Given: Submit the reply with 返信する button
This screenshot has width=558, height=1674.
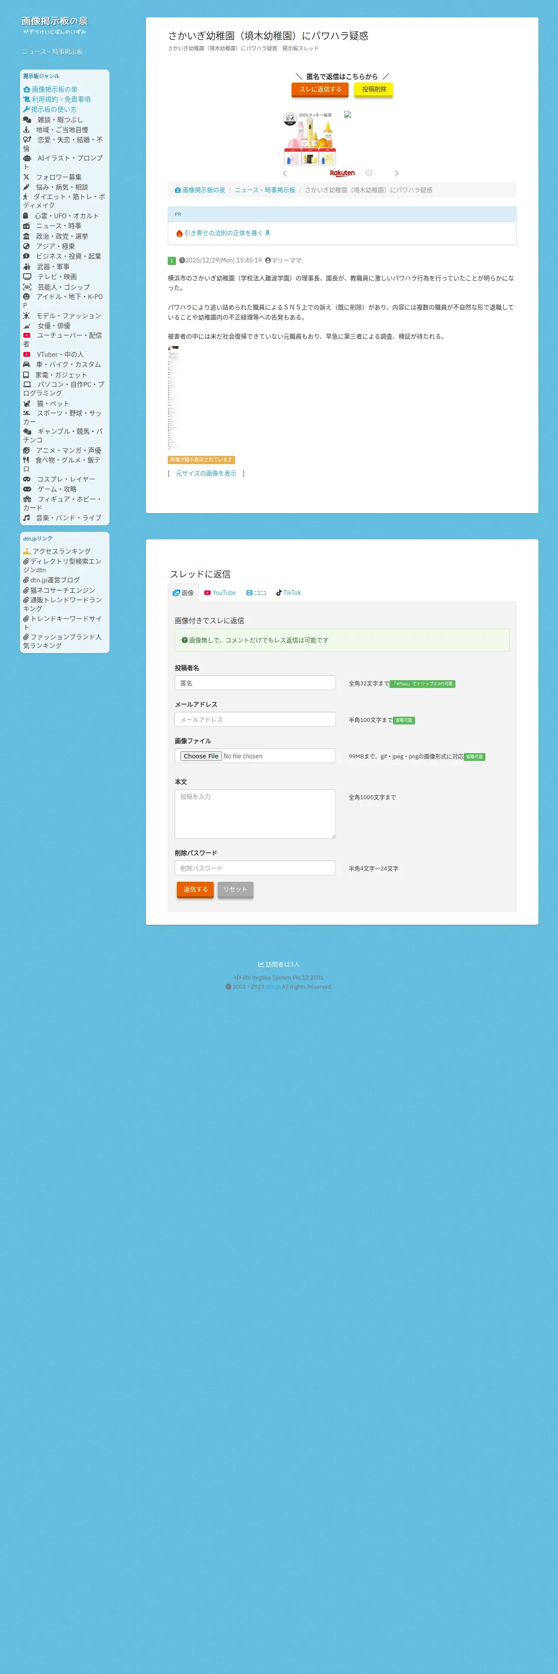Looking at the screenshot, I should 196,890.
